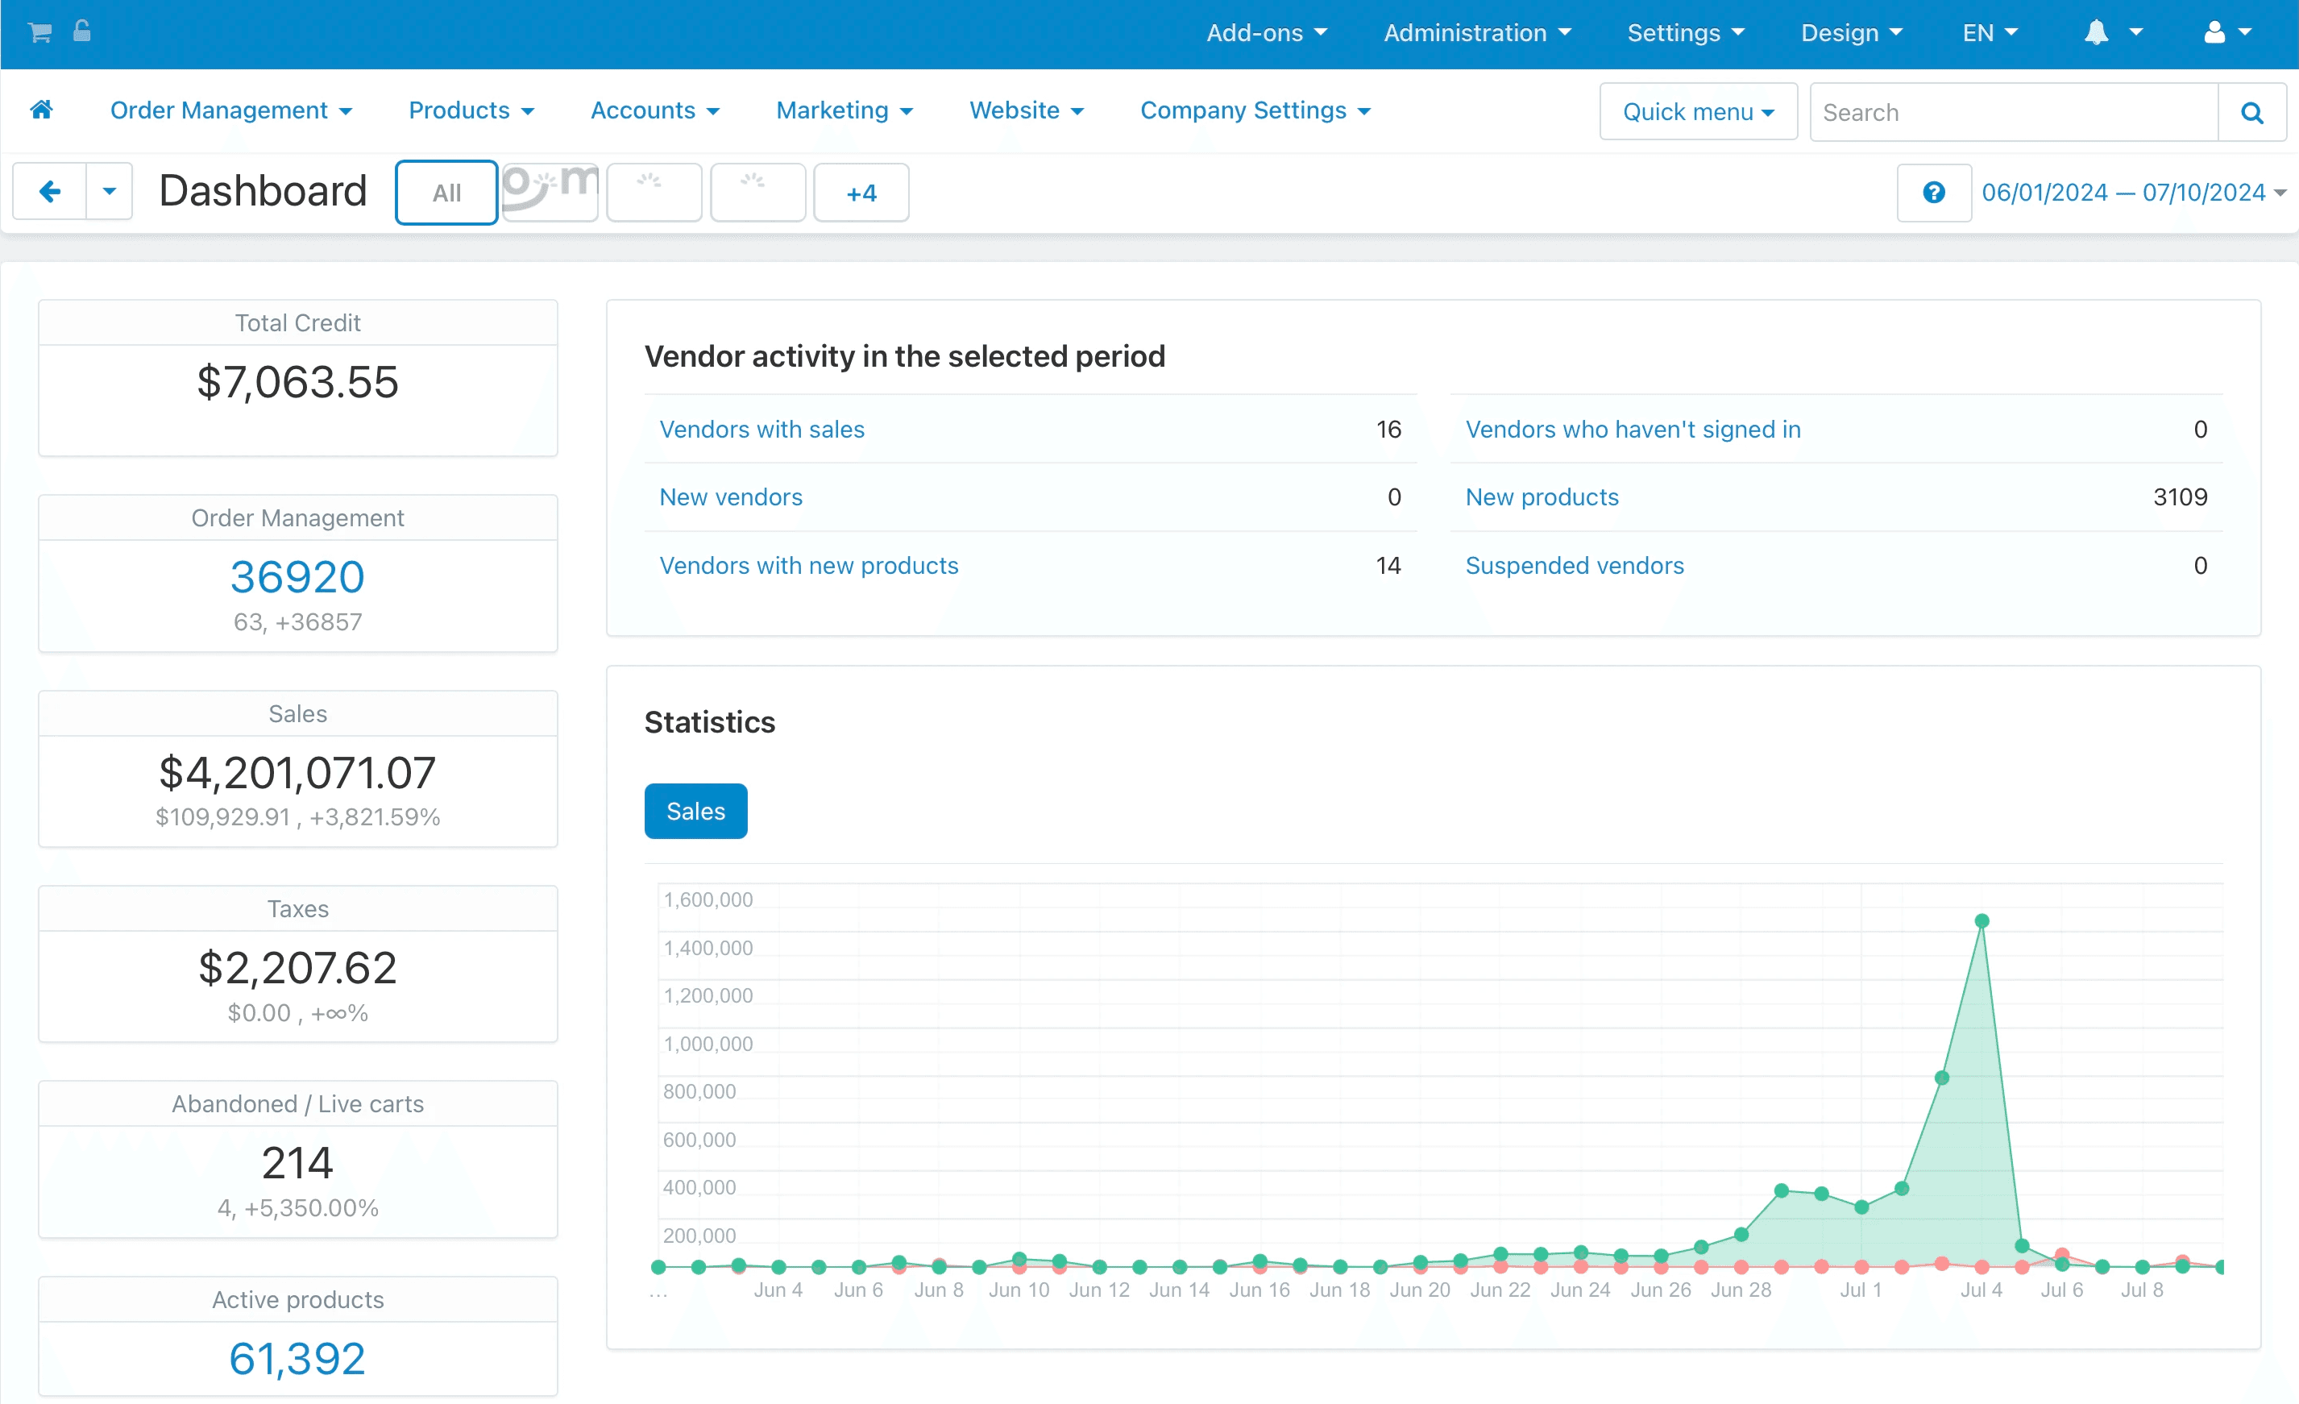Open the user profile icon menu
Screen dimensions: 2299x1404
coord(2227,33)
